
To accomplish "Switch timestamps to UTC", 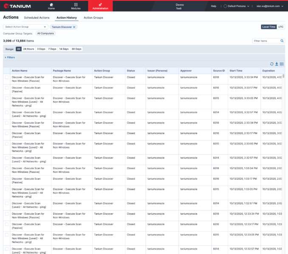I will (281, 27).
